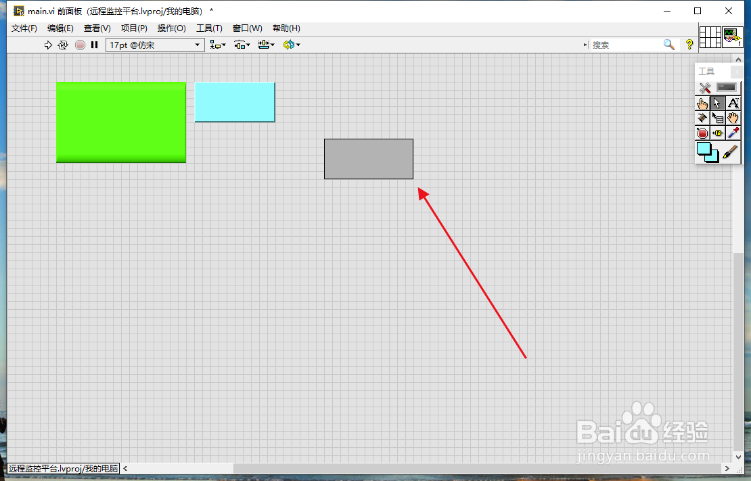Image resolution: width=751 pixels, height=481 pixels.
Task: Click the VI icon in top-right corner
Action: pyautogui.click(x=733, y=37)
